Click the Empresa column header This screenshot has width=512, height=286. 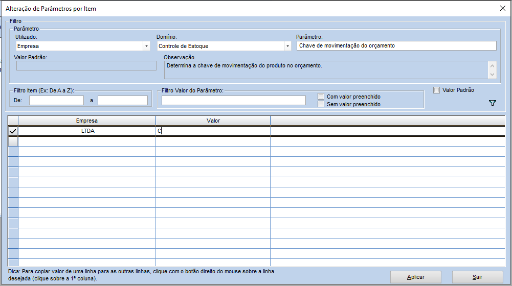87,121
